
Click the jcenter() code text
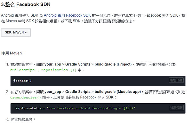coord(22,81)
